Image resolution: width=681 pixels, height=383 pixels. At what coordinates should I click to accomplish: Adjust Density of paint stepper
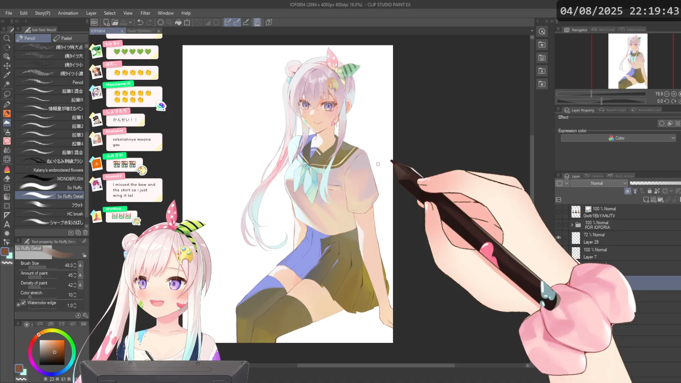[x=75, y=285]
